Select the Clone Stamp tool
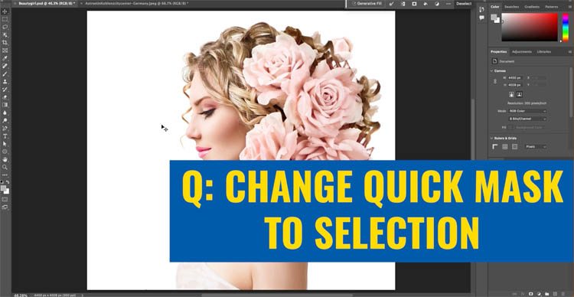Viewport: 574px width, 297px height. [5, 81]
